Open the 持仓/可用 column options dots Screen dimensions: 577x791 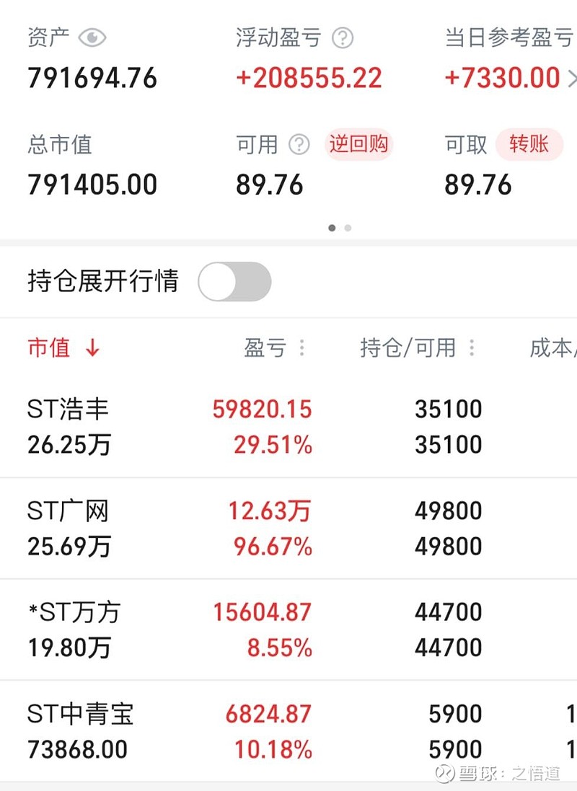[472, 348]
